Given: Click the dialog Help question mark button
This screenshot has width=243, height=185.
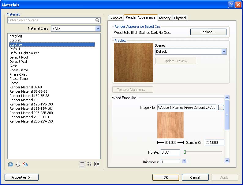Looking at the screenshot, I should (x=231, y=5).
